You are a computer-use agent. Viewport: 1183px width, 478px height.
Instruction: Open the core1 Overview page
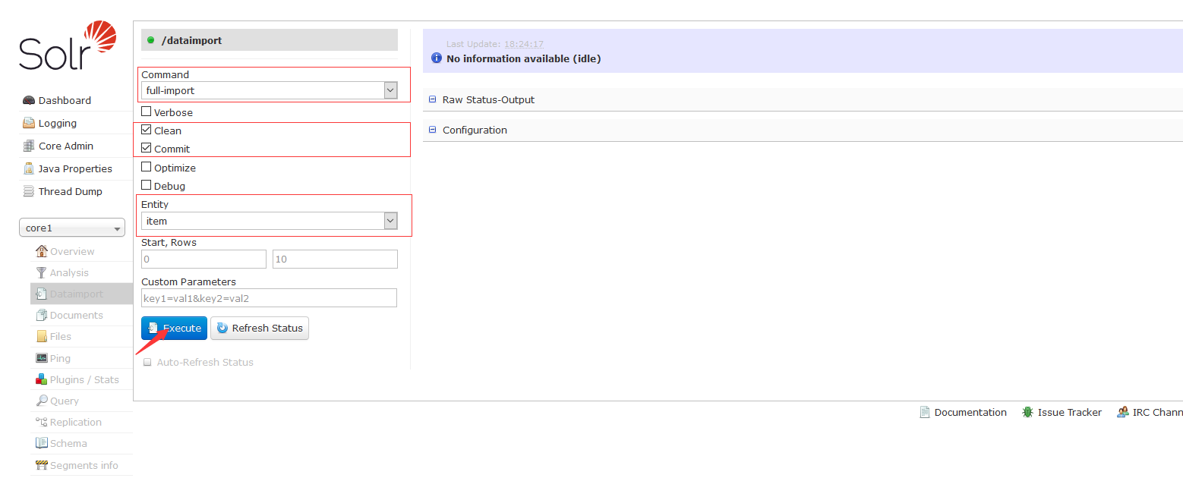click(x=72, y=251)
